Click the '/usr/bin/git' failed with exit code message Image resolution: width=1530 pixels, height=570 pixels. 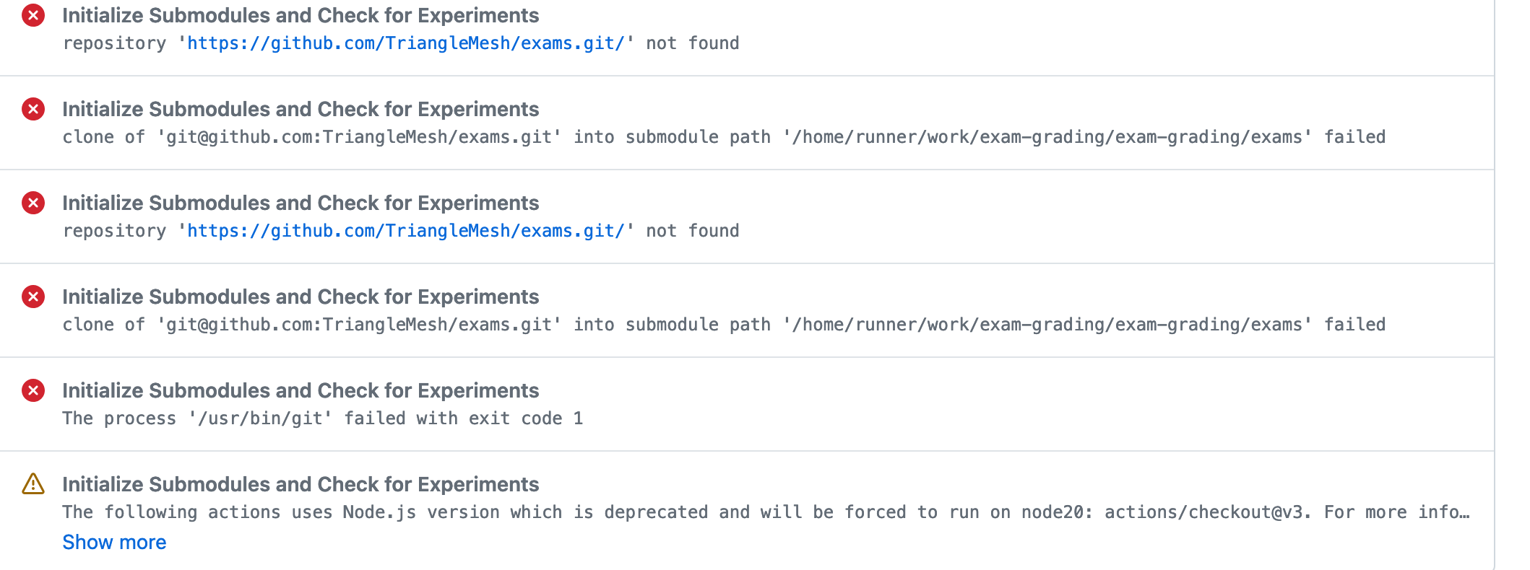(323, 418)
